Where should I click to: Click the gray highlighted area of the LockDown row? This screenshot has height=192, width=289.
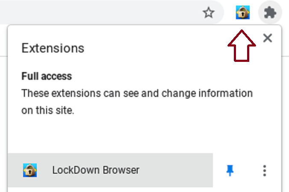pyautogui.click(x=110, y=170)
